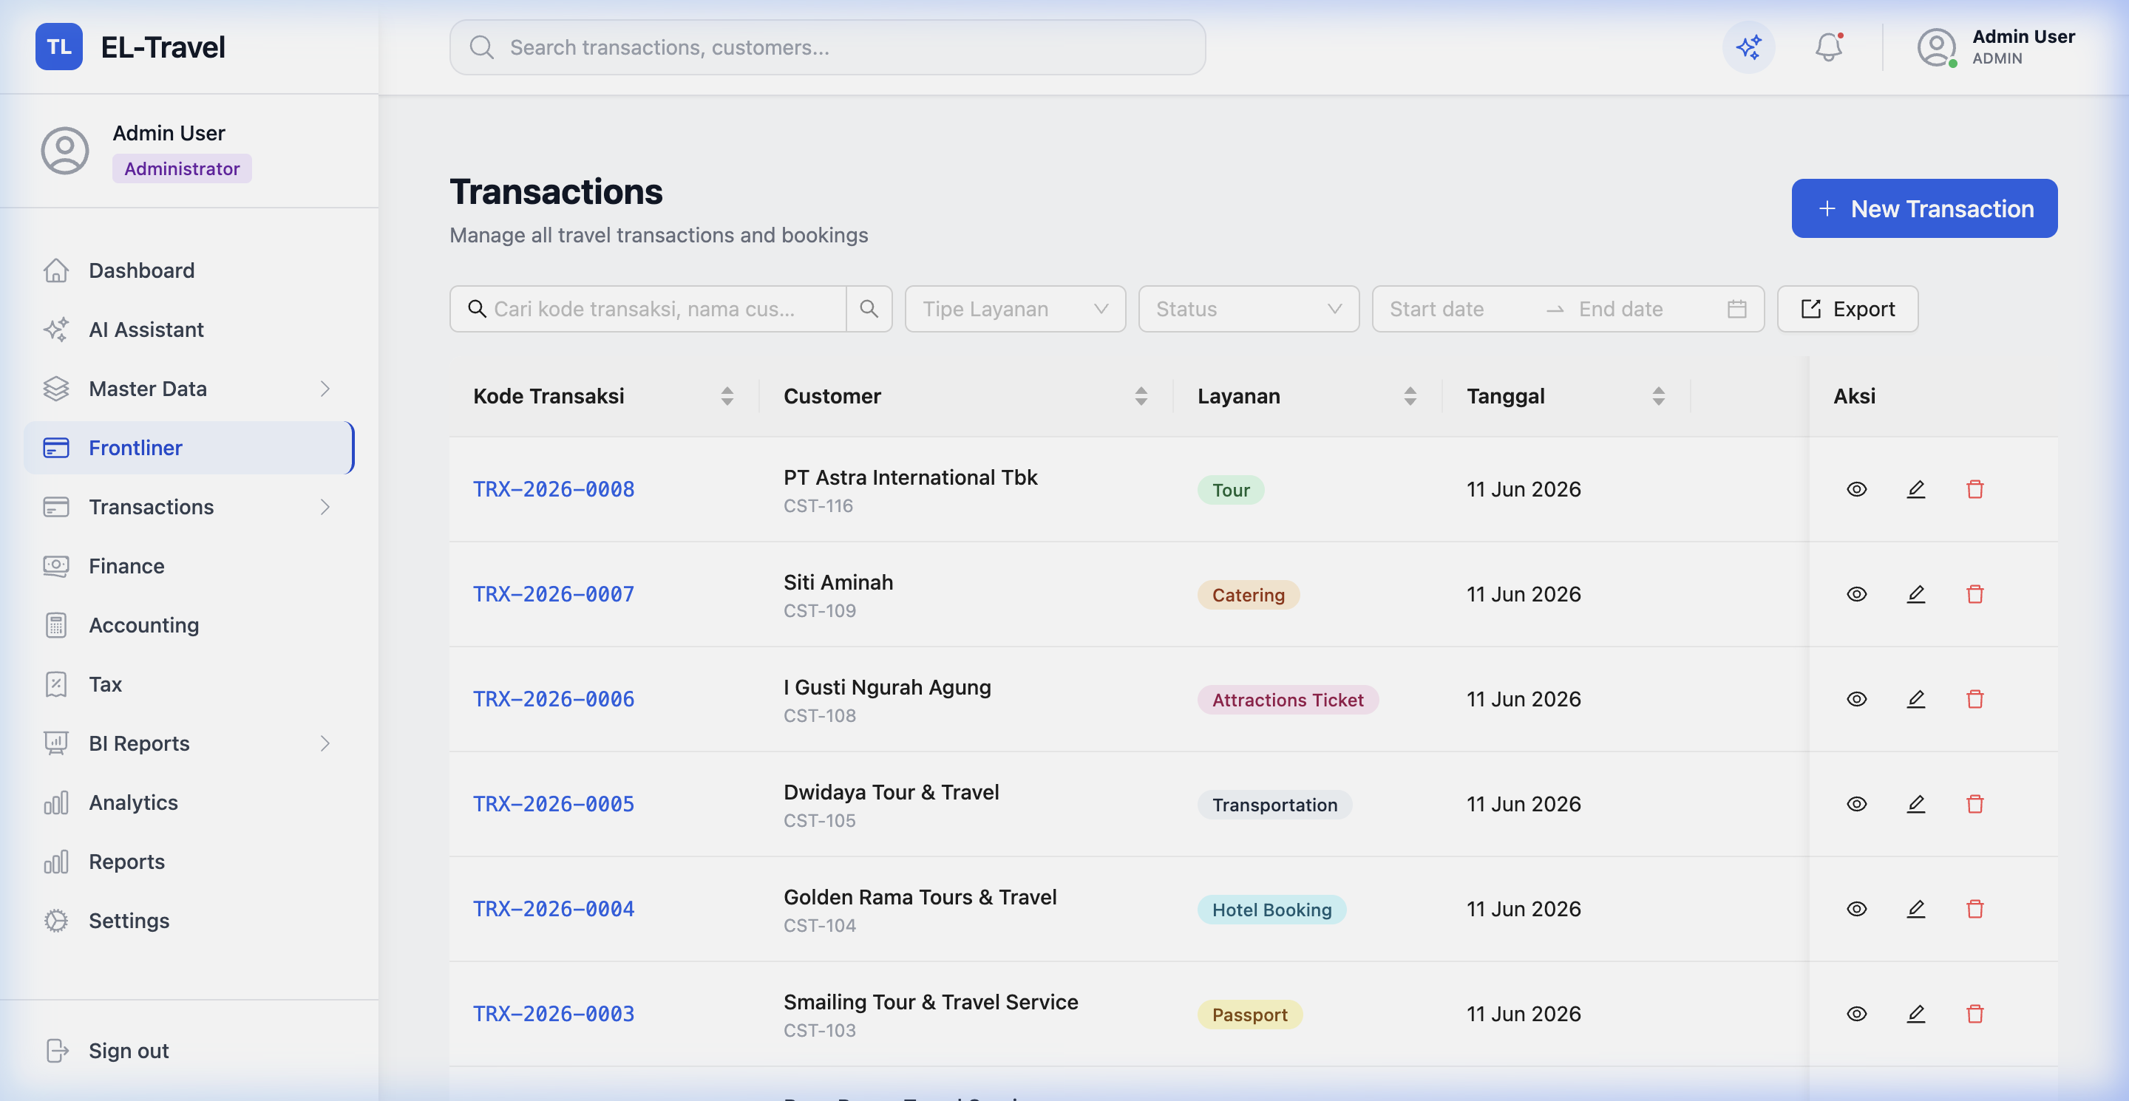Edit transaction TRX-2026-0003
Image resolution: width=2129 pixels, height=1101 pixels.
coord(1916,1014)
